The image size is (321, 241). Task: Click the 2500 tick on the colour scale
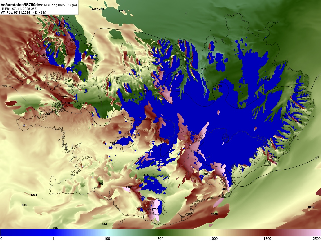pos(317,239)
